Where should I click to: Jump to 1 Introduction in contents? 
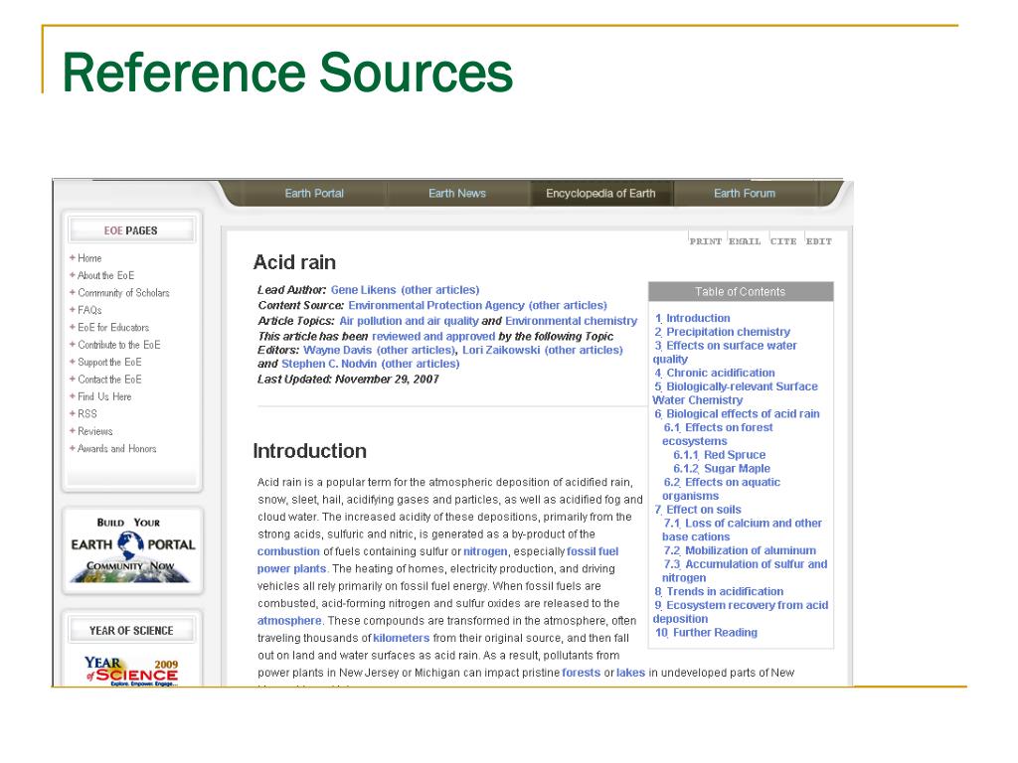692,319
